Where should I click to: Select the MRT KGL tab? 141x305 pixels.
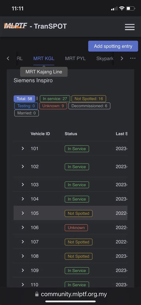pos(44,59)
